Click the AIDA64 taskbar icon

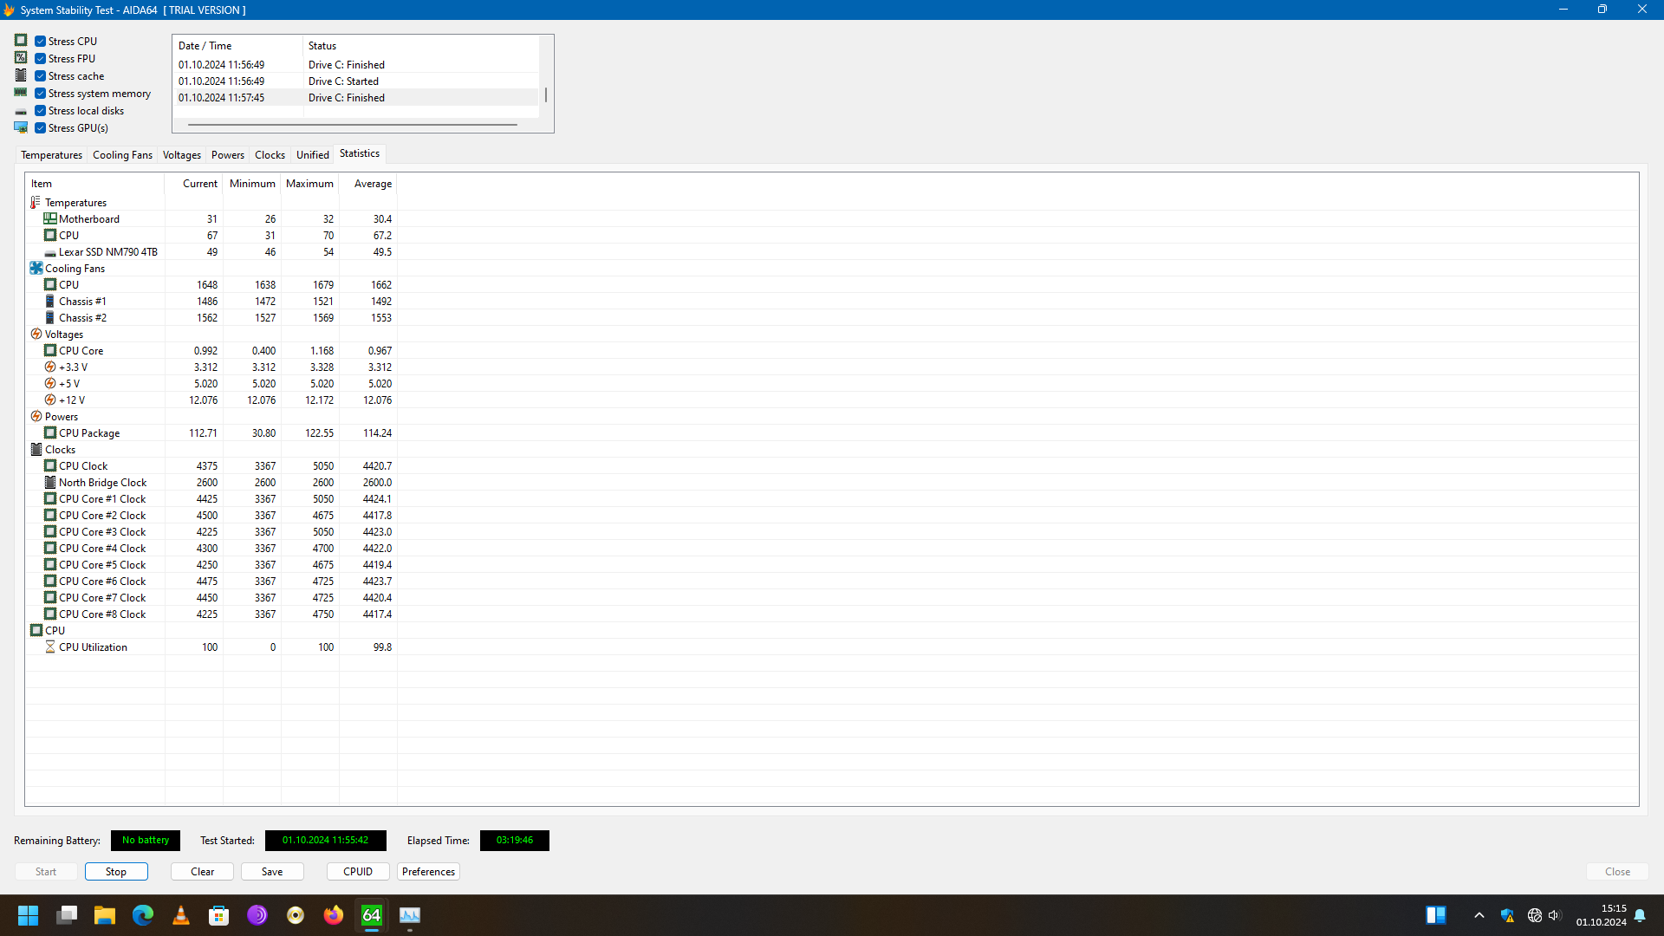pos(372,915)
